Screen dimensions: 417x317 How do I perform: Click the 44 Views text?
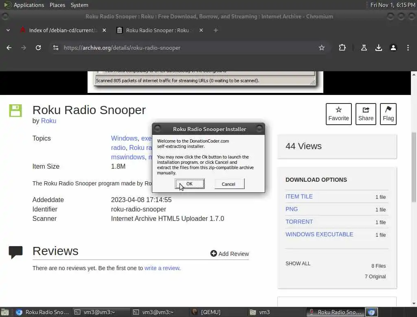coord(303,146)
